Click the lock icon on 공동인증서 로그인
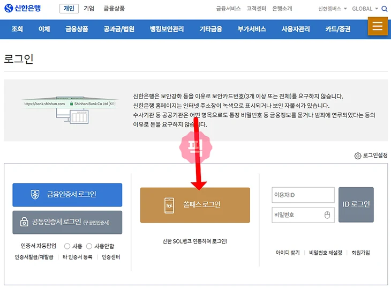 click(24, 222)
